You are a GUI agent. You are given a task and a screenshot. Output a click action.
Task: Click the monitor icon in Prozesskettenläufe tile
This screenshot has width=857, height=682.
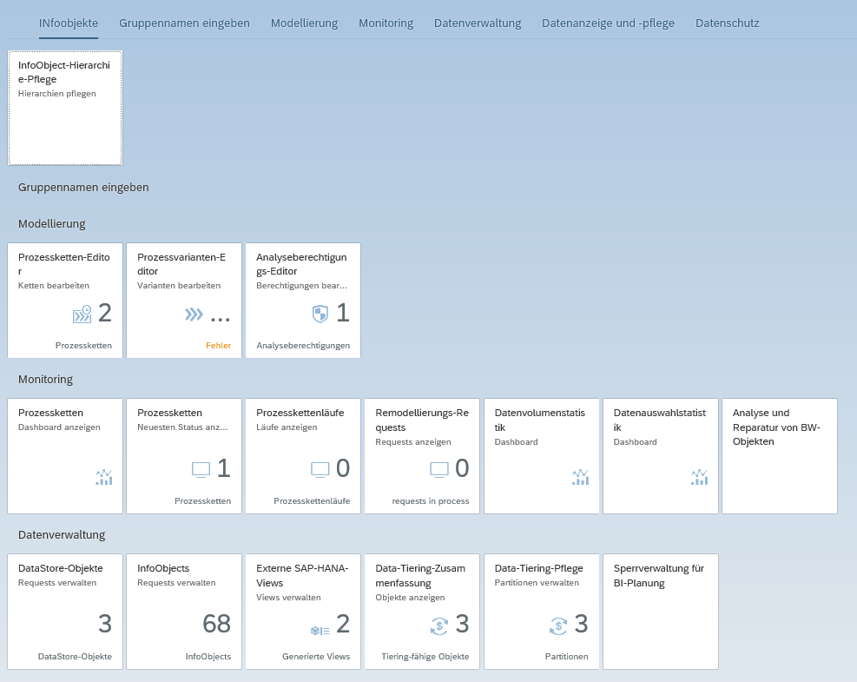point(320,469)
